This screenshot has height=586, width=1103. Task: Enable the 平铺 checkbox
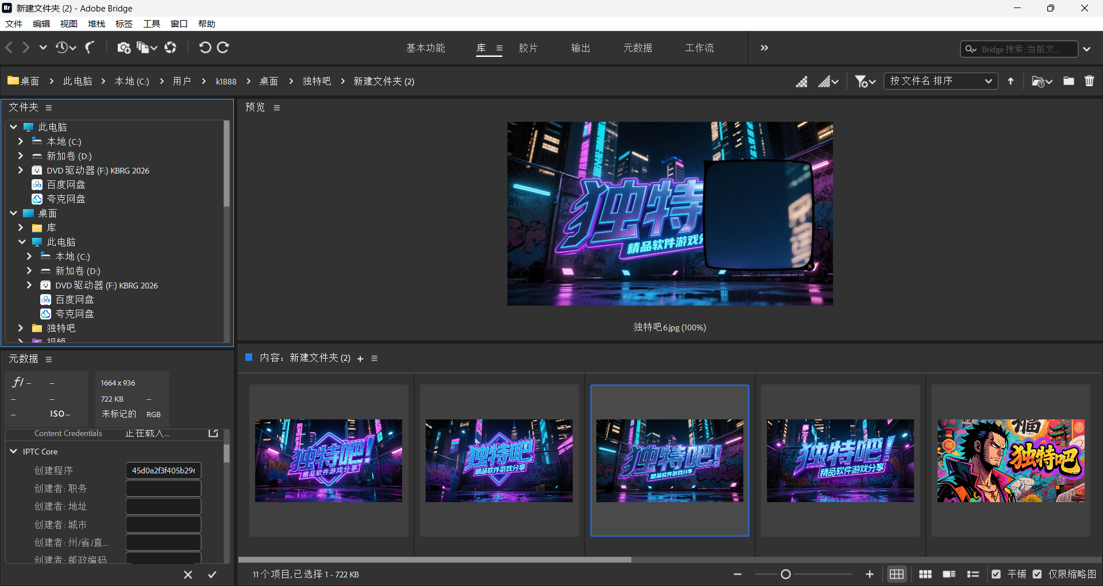tap(997, 574)
